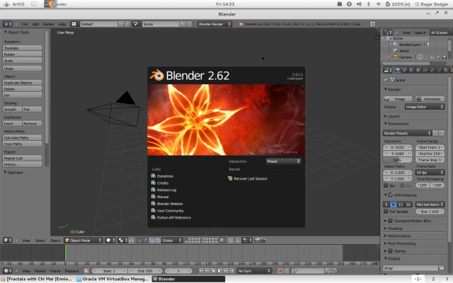Screen dimensions: 453x283
Task: Open the Render menu in info header
Action: click(x=49, y=24)
